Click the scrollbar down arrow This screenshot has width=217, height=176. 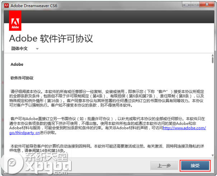pyautogui.click(x=213, y=155)
